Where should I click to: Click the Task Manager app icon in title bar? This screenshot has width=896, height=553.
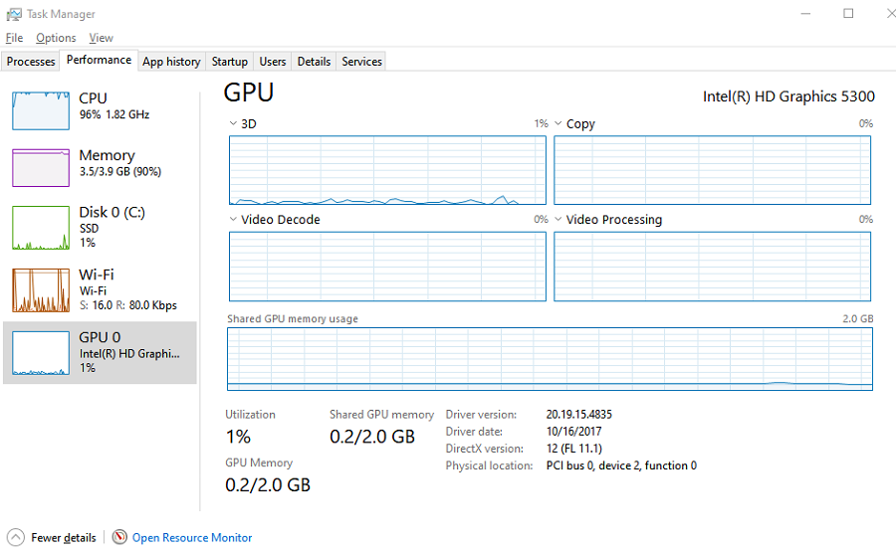[12, 14]
